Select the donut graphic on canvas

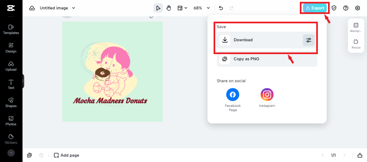pyautogui.click(x=102, y=74)
